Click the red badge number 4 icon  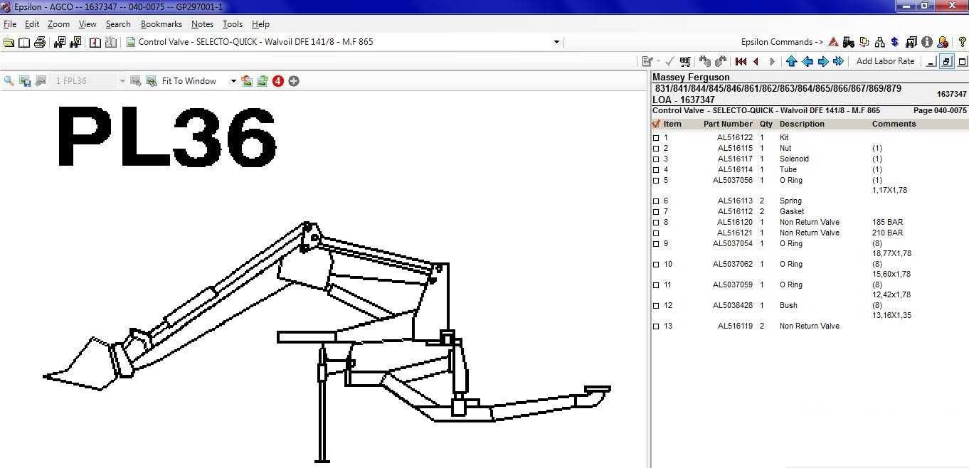point(278,81)
